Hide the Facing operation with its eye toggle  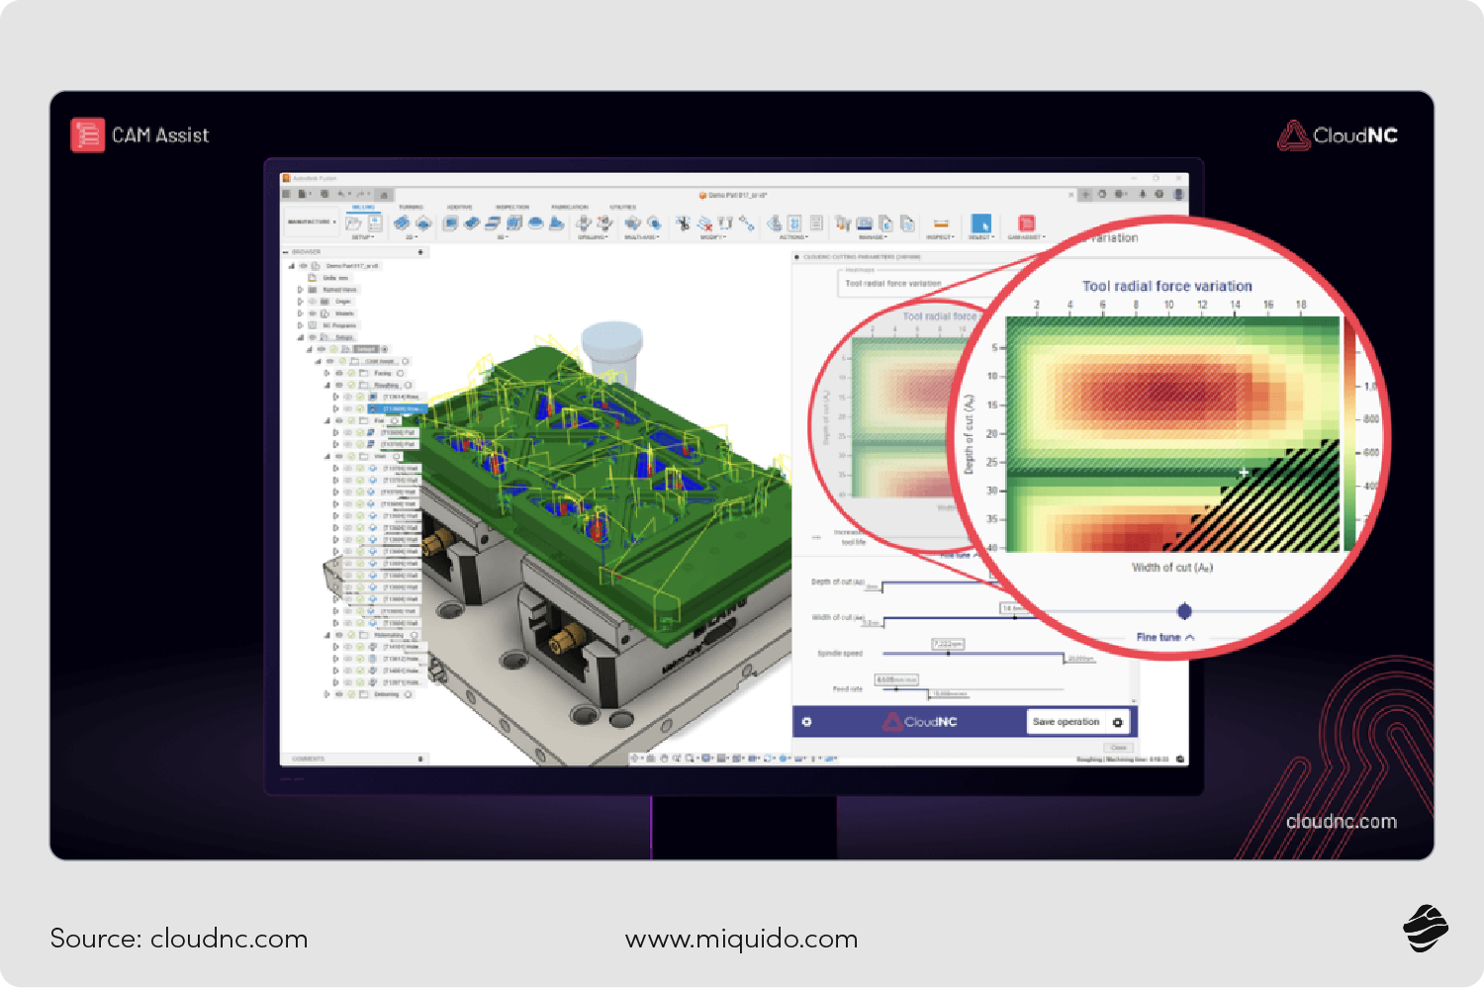pos(337,374)
